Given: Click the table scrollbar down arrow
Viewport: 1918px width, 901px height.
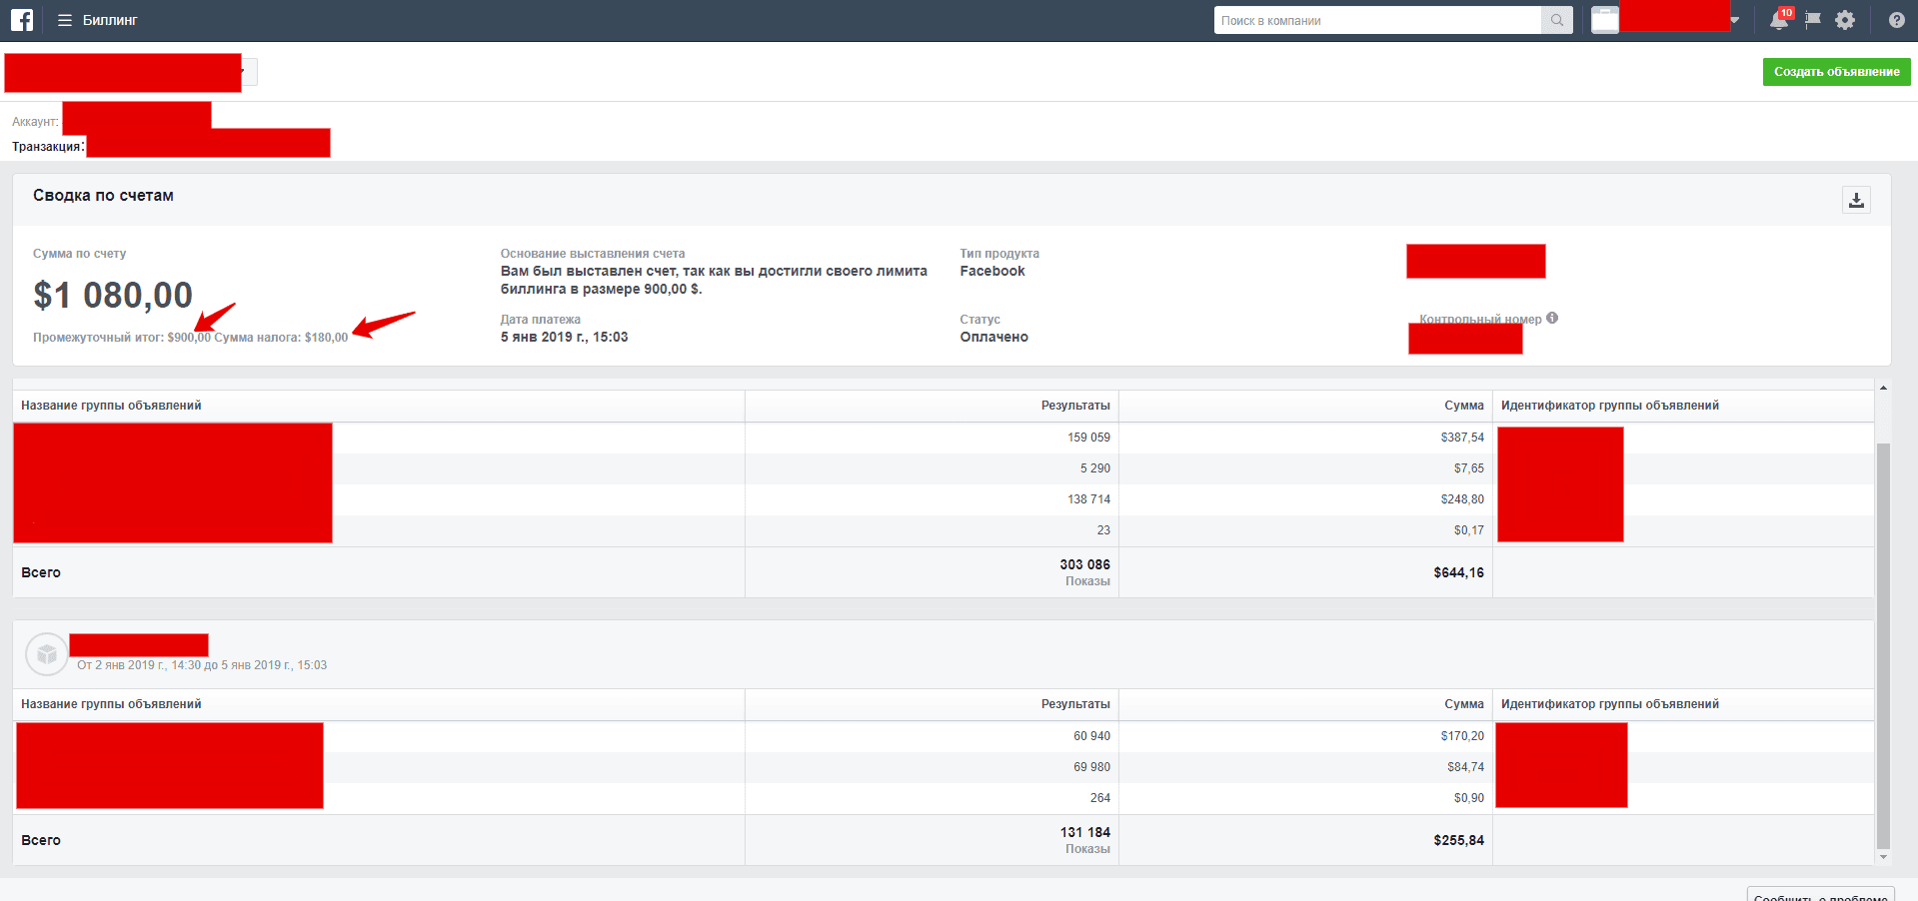Looking at the screenshot, I should tap(1883, 856).
